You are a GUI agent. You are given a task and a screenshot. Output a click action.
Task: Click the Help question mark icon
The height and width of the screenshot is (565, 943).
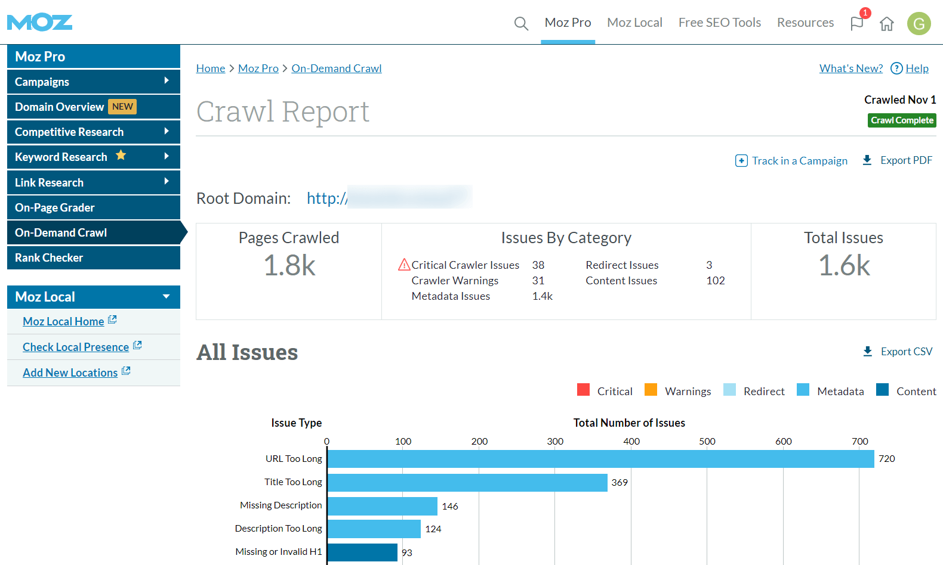pyautogui.click(x=896, y=69)
